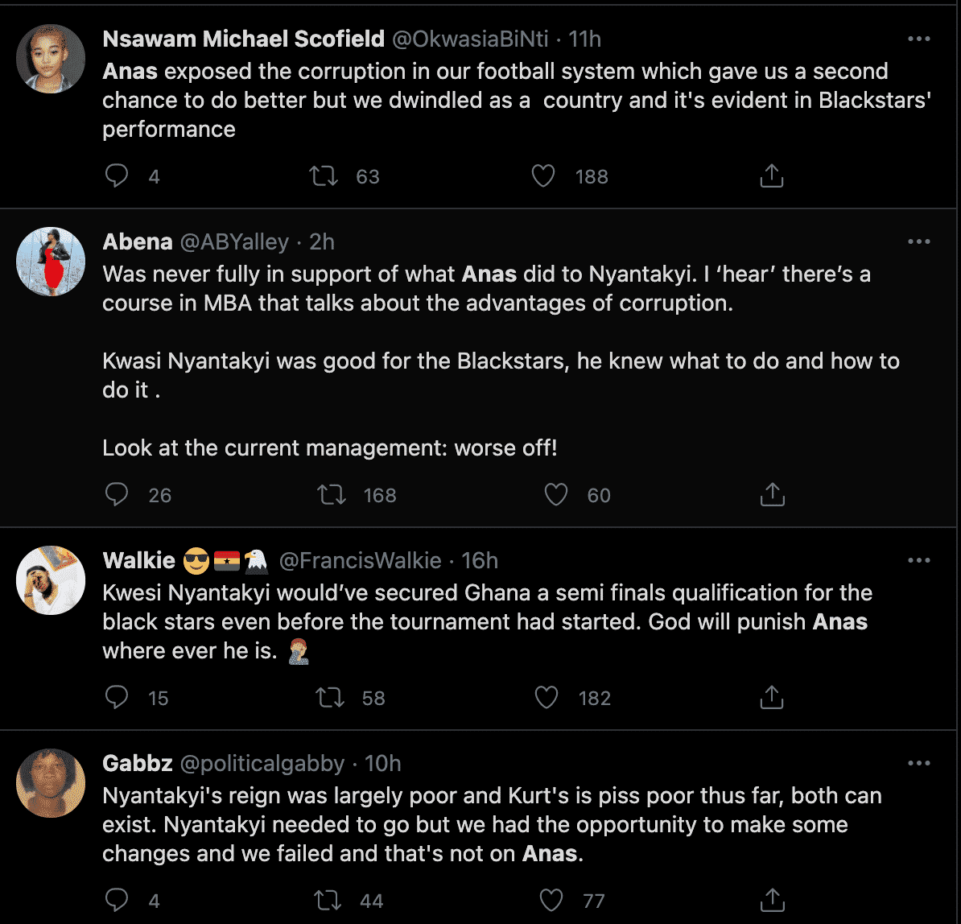
Task: Retweet Gabbz's tweet
Action: [x=328, y=900]
